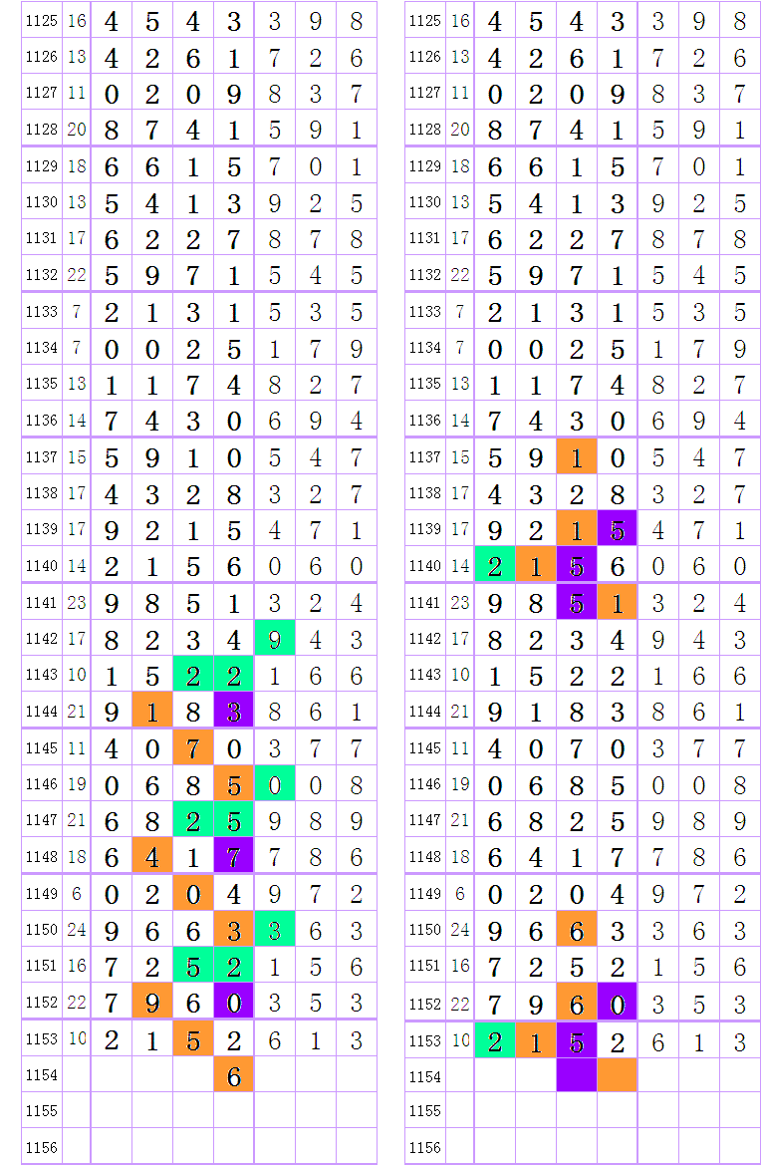The height and width of the screenshot is (1165, 761).
Task: Click the orange 6 cell in right row 1150
Action: point(576,930)
